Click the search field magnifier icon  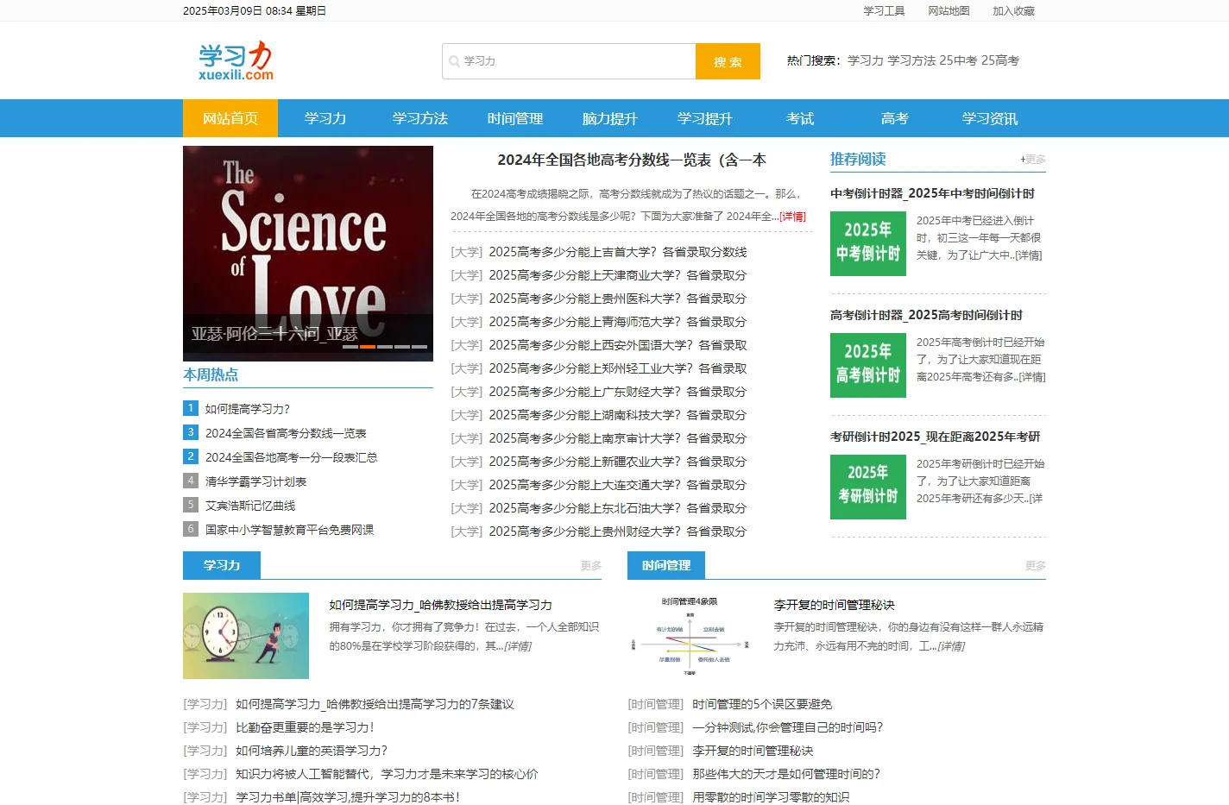(x=454, y=61)
